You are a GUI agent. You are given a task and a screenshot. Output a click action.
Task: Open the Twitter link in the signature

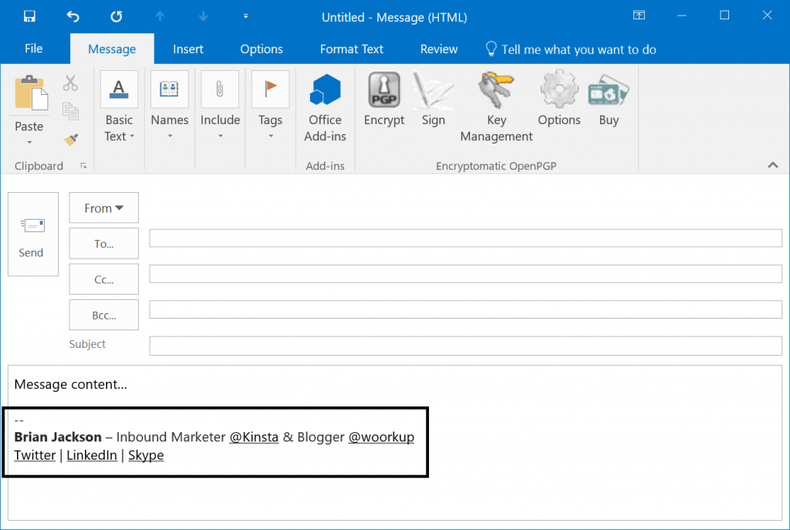35,455
